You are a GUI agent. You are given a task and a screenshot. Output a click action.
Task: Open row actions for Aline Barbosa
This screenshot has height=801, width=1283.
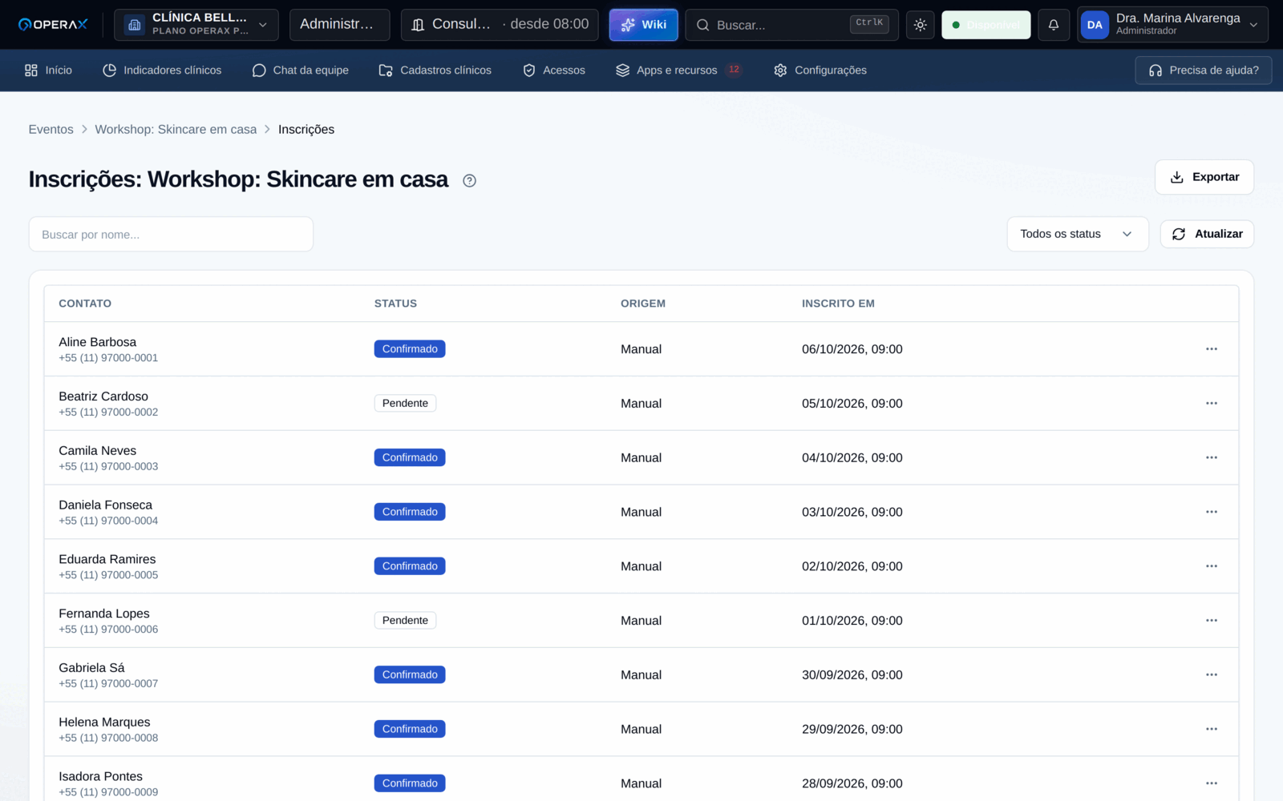click(1211, 349)
